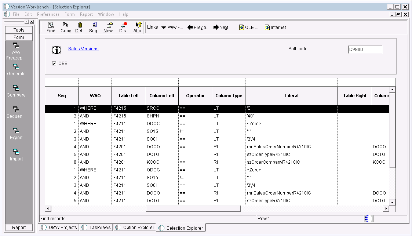
Task: Toggle the QBE checkbox
Action: pos(54,63)
